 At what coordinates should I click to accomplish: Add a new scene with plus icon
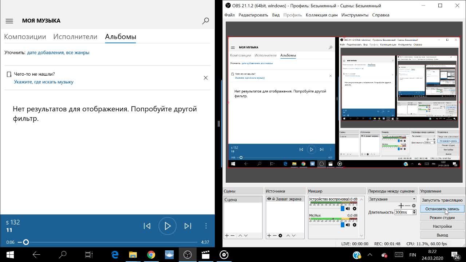227,235
